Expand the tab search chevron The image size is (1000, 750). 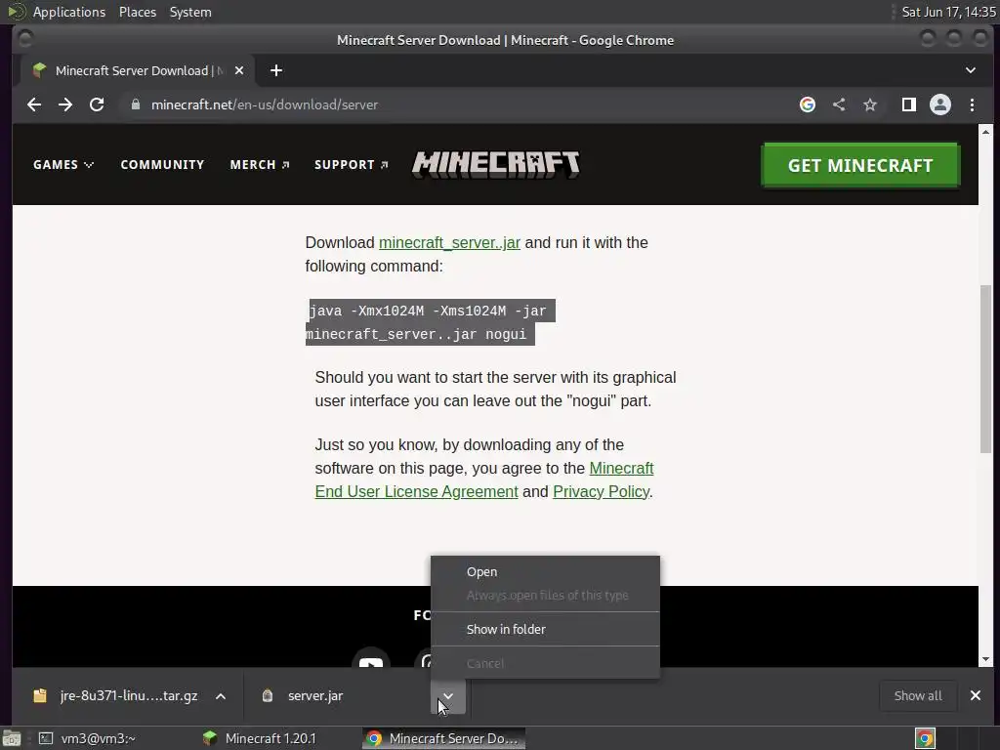tap(971, 70)
